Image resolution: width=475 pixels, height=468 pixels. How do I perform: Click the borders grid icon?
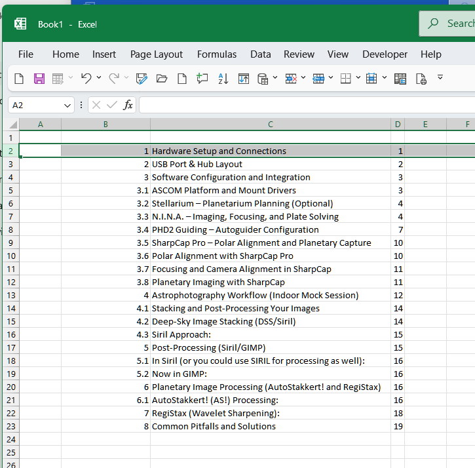click(x=346, y=79)
